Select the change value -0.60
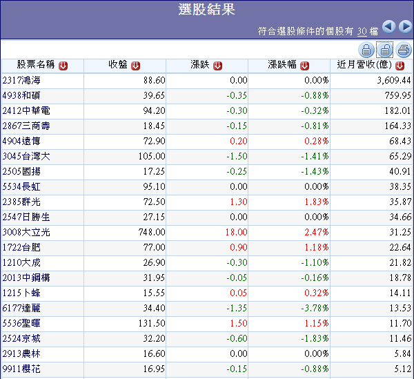Screen dimensions: 414x379 pos(237,338)
